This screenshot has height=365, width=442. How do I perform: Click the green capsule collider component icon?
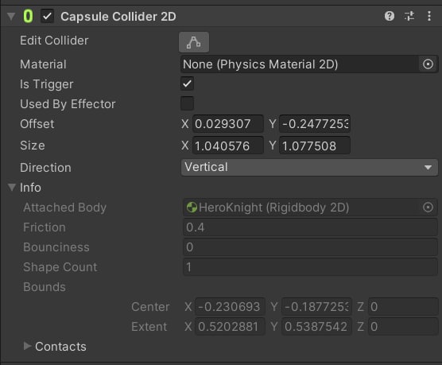pos(28,16)
